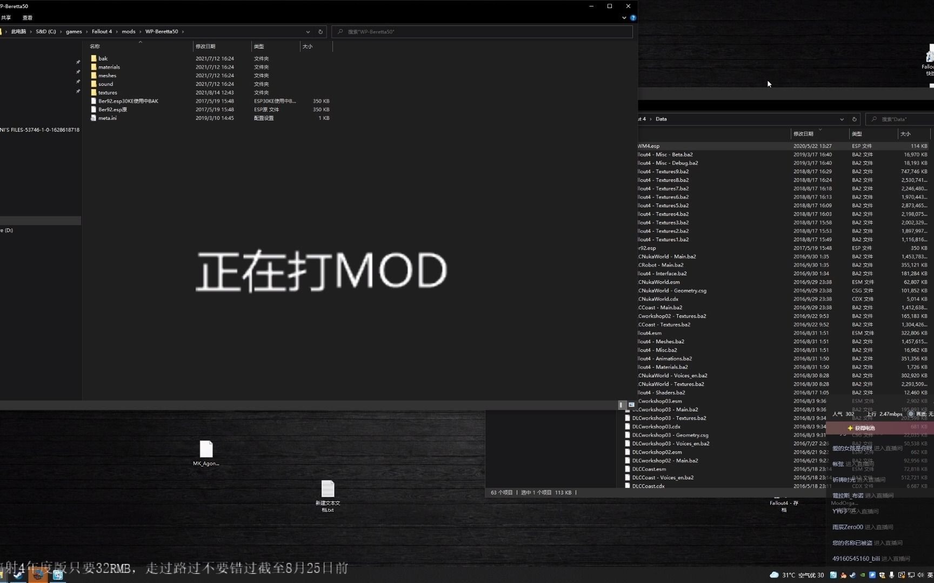
Task: Expand the ribbon chevron in WP-Beretta50 window
Action: [x=624, y=18]
